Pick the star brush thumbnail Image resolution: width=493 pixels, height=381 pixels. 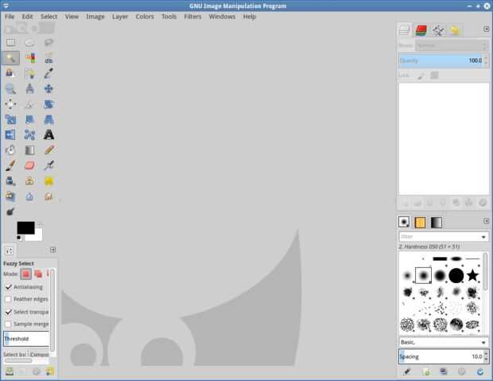click(x=472, y=275)
